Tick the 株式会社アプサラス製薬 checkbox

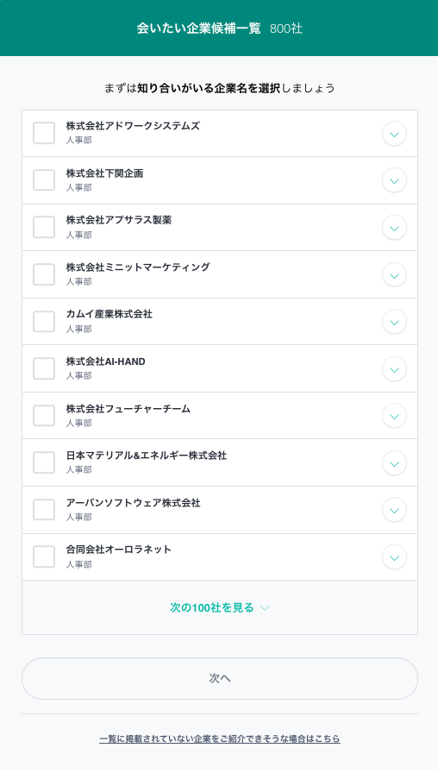click(x=44, y=227)
